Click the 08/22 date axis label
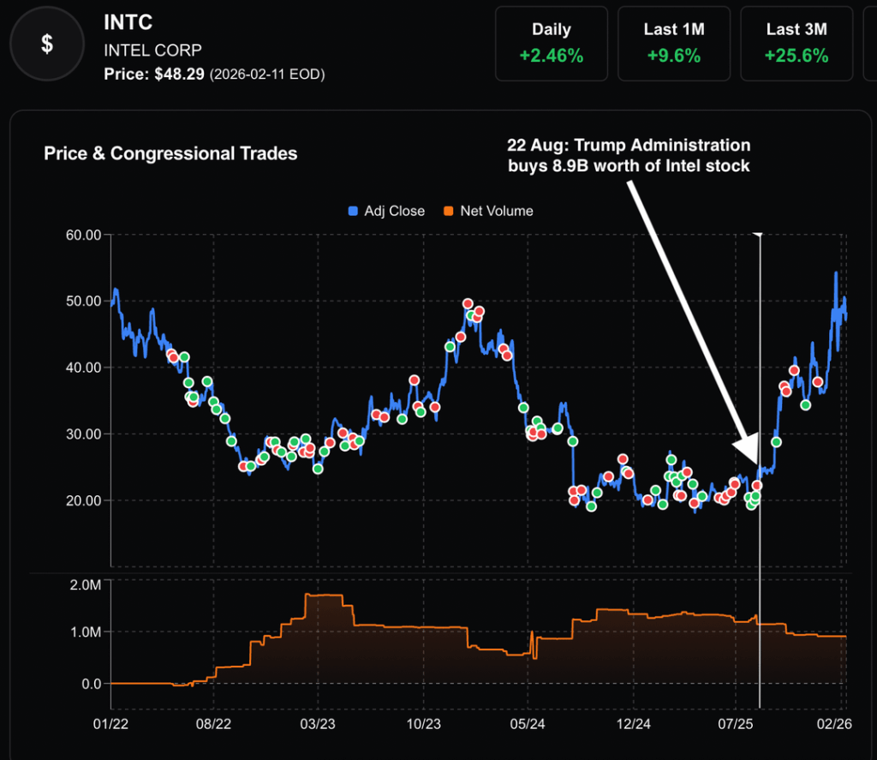This screenshot has width=877, height=760. pos(213,724)
